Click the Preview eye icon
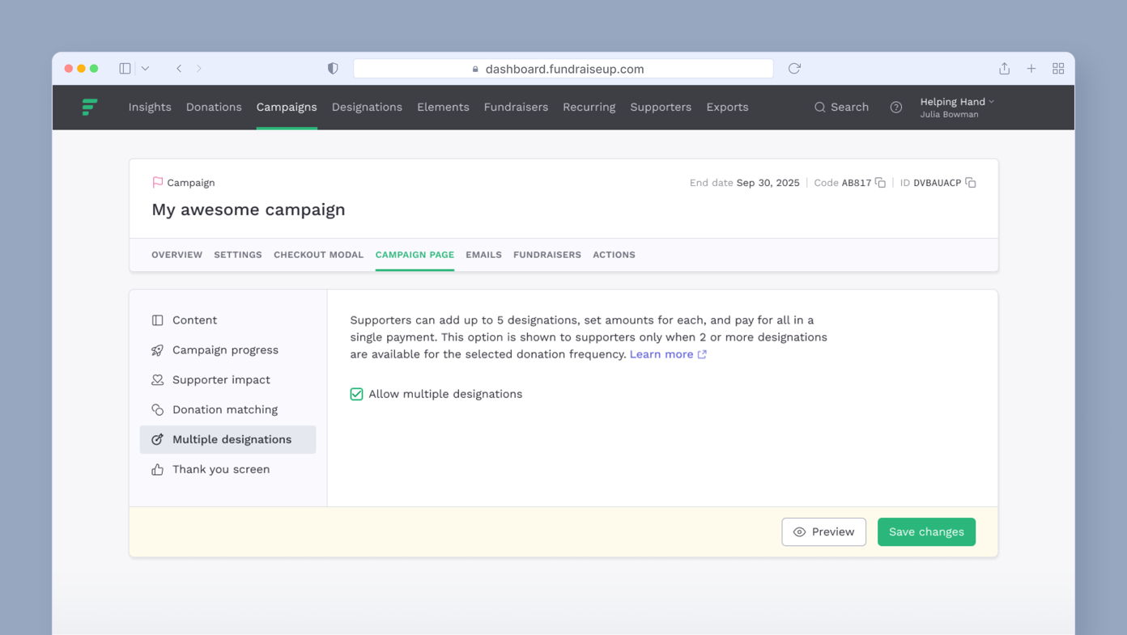This screenshot has width=1127, height=635. coord(801,531)
